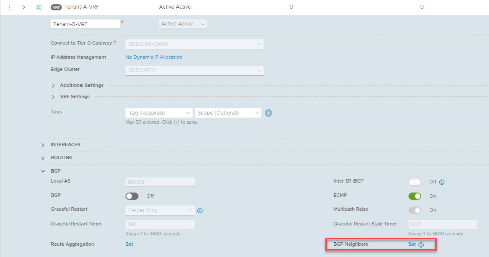Toggle the BGP switch on
The height and width of the screenshot is (257, 489).
(132, 196)
